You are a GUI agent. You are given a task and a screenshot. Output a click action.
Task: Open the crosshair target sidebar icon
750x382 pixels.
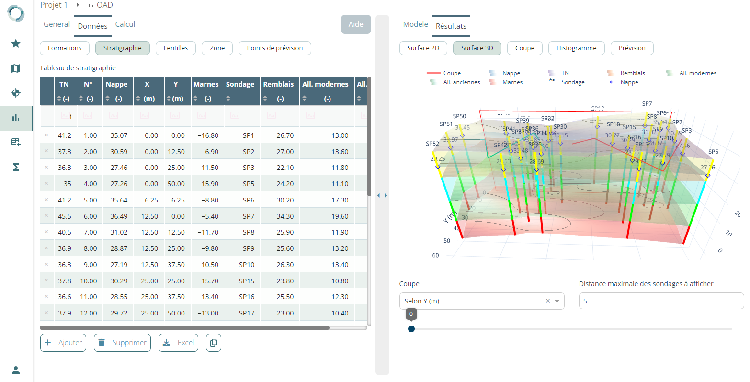click(x=16, y=93)
